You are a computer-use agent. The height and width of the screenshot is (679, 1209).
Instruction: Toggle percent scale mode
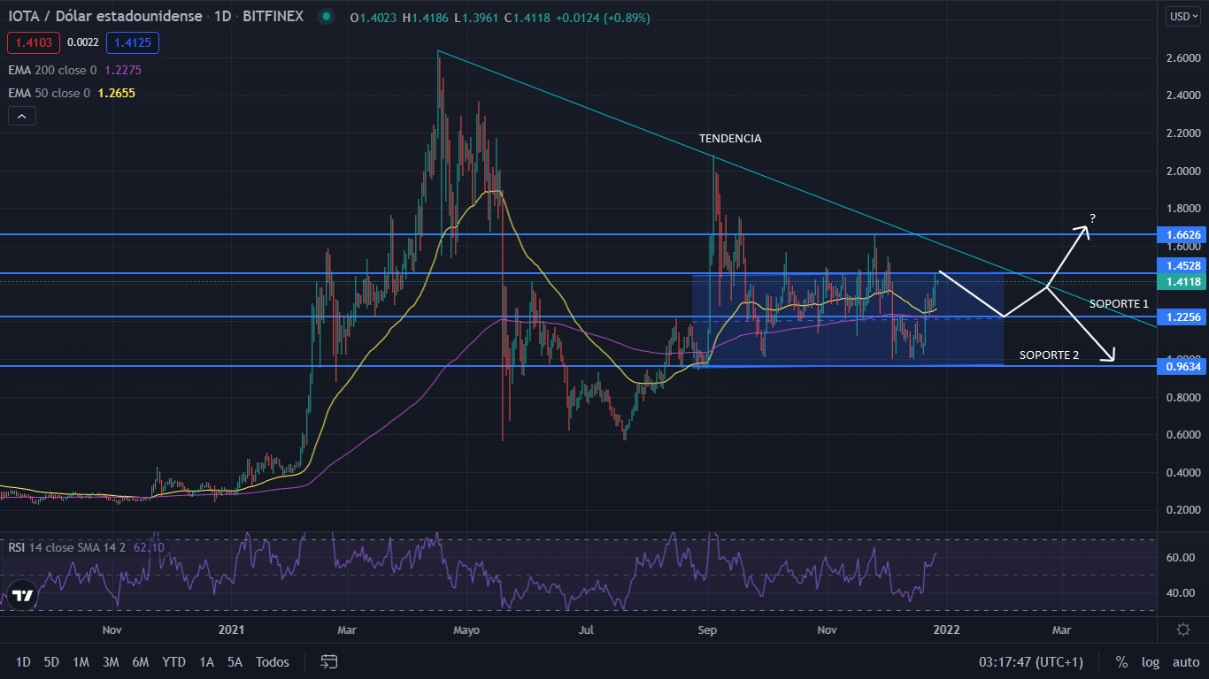coord(1121,661)
